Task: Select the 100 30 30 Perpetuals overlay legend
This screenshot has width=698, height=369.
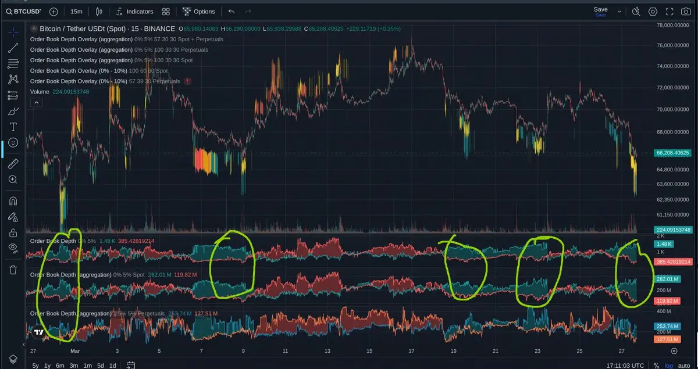Action: (x=119, y=49)
